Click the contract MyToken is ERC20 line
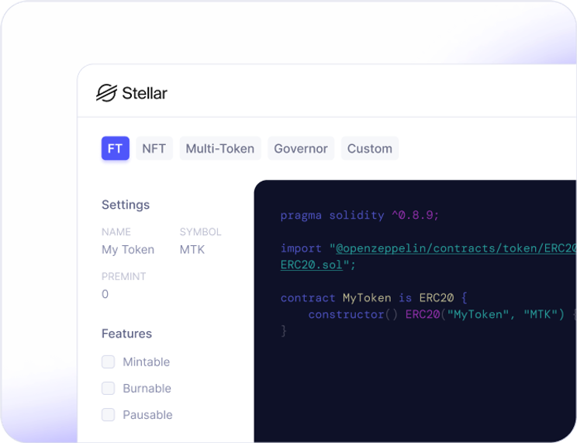This screenshot has height=443, width=577. [374, 298]
